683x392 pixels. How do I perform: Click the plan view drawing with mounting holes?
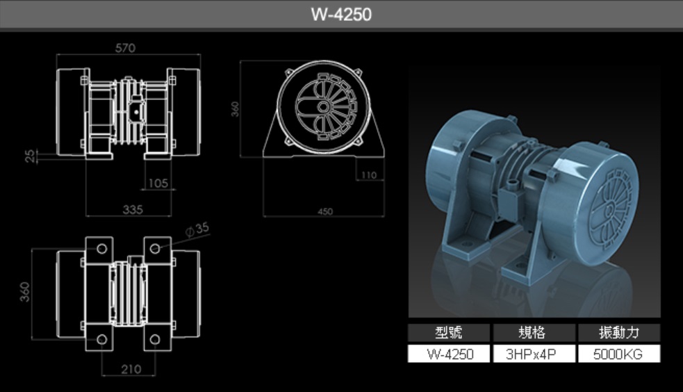click(x=129, y=293)
